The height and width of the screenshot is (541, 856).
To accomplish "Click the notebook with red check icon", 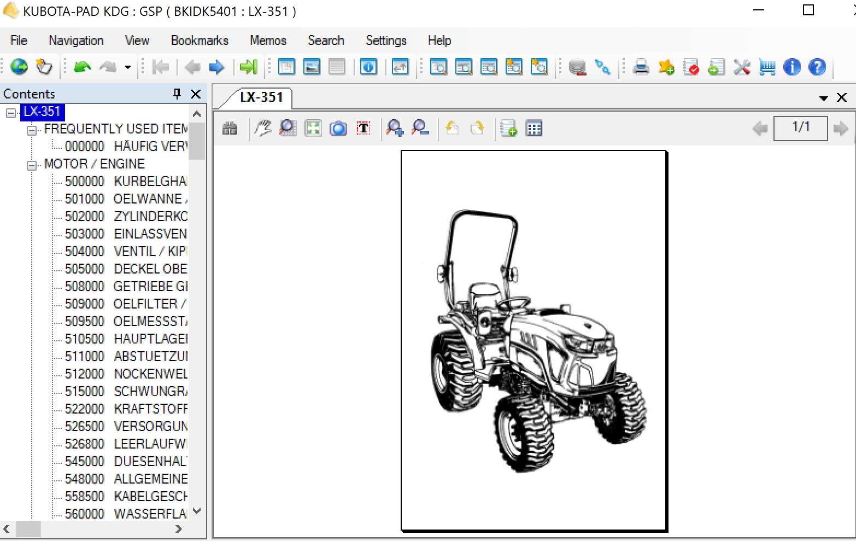I will coord(691,67).
